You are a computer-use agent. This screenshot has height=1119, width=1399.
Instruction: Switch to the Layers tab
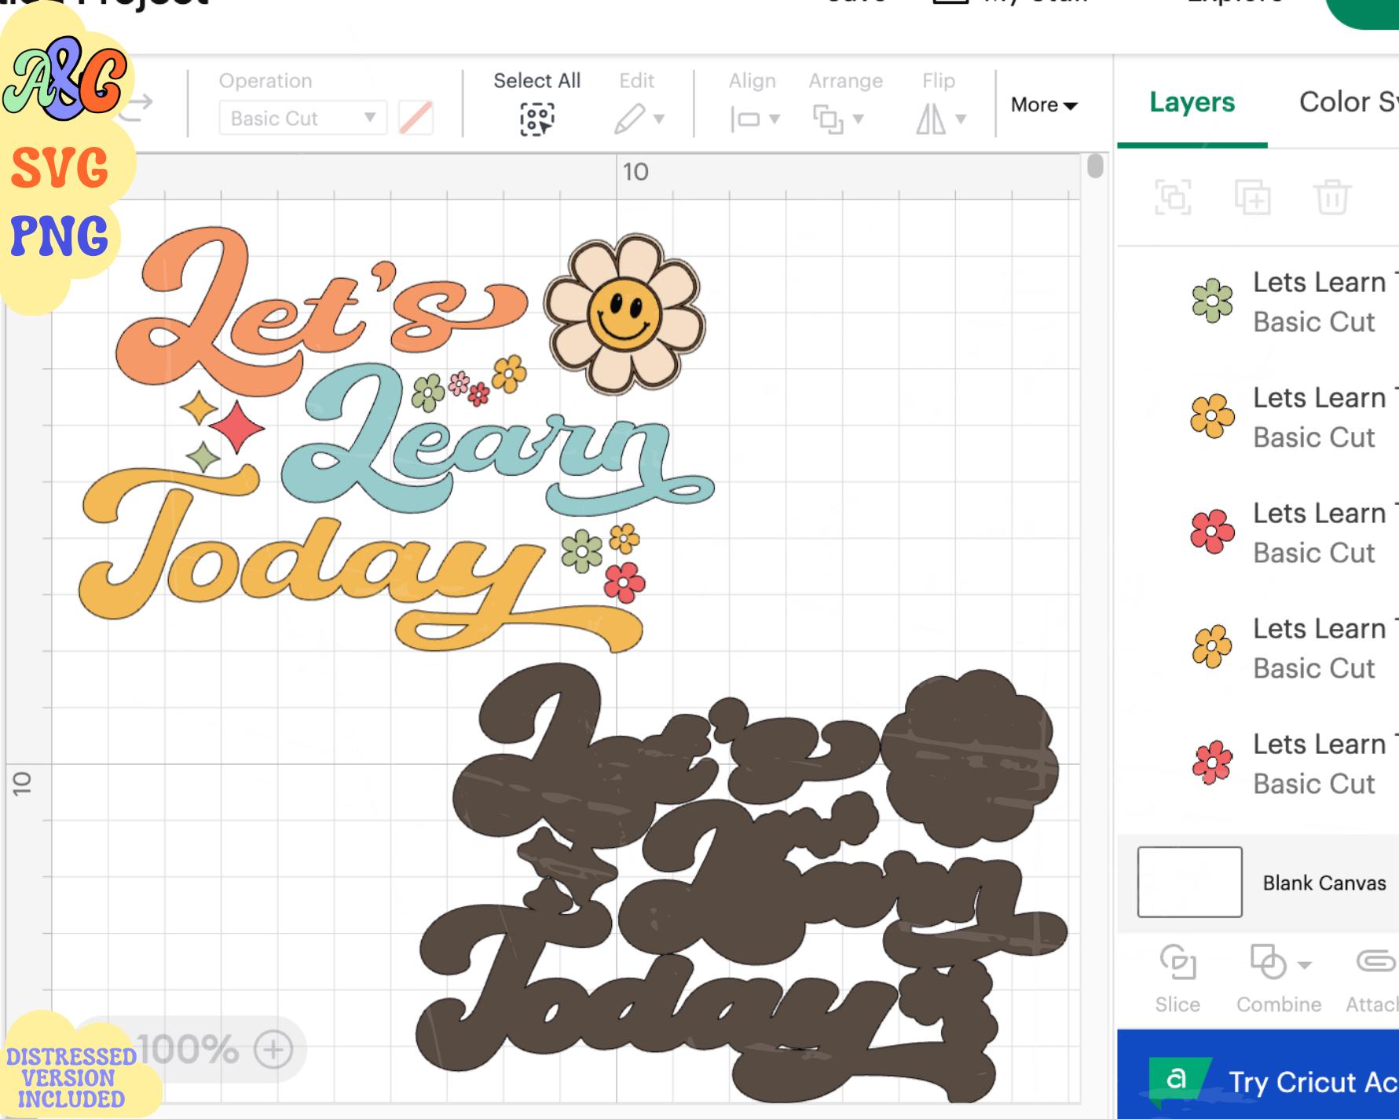click(x=1192, y=102)
